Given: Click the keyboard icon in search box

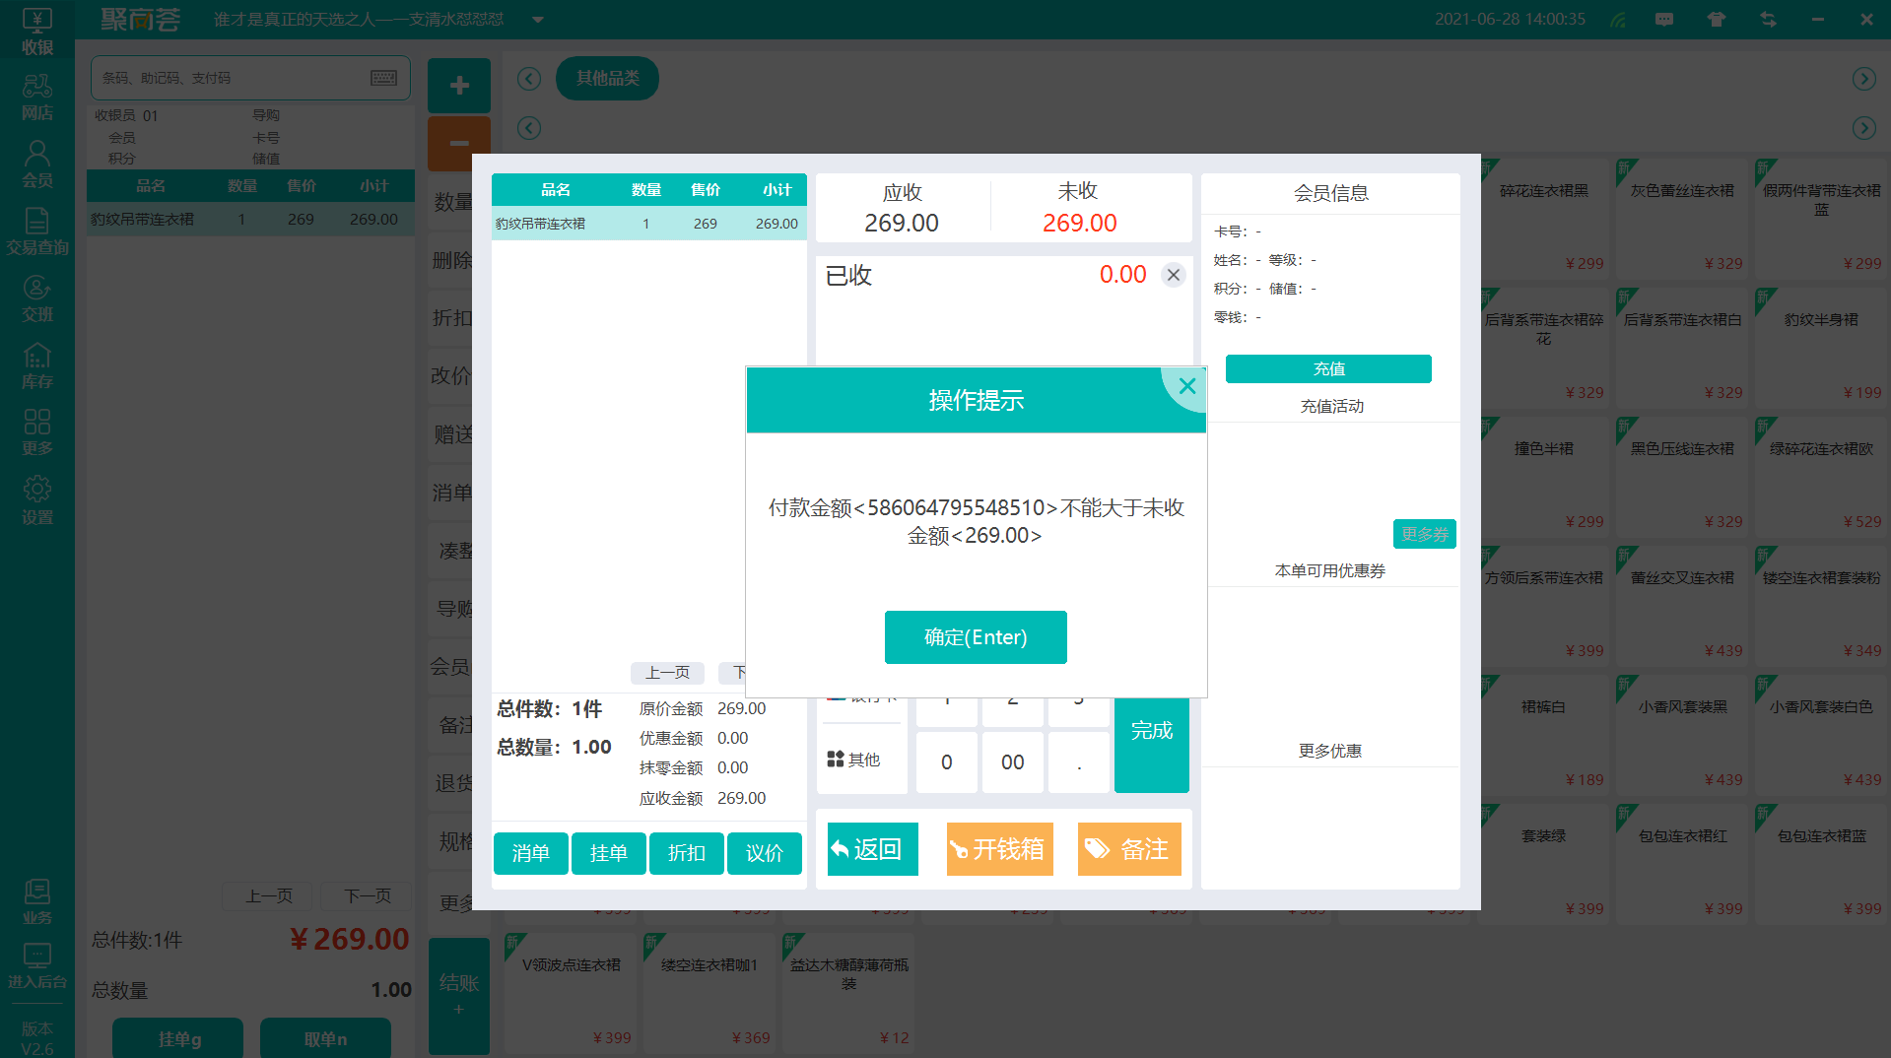Looking at the screenshot, I should coord(384,78).
